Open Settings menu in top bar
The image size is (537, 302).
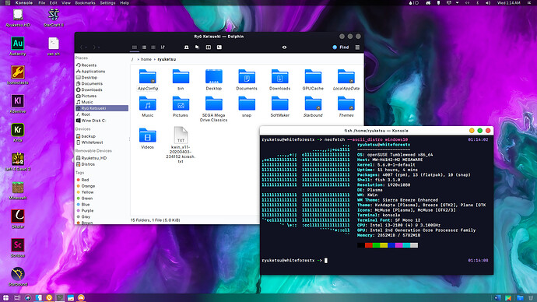pos(107,3)
